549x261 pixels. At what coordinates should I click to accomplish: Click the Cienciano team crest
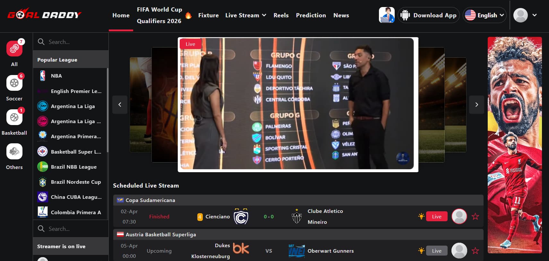pos(241,216)
